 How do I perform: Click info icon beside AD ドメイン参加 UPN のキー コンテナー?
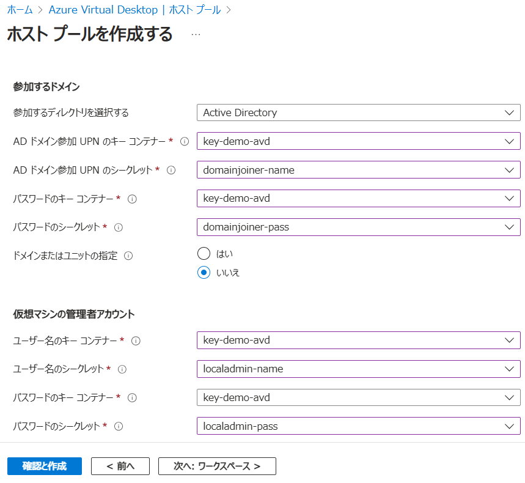point(185,141)
